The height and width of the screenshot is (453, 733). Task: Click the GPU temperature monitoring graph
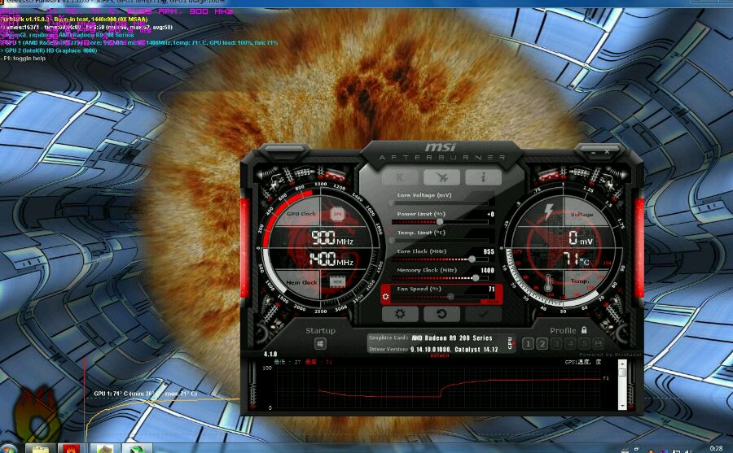437,388
